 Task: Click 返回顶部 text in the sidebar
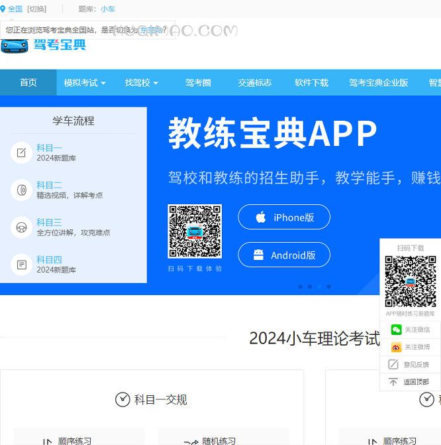tap(416, 382)
